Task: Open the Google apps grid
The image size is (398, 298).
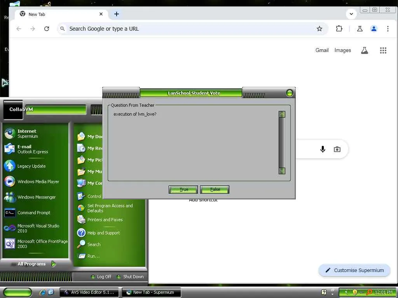Action: point(383,50)
